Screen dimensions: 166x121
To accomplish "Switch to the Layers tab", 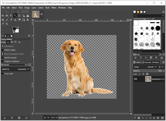I will point(137,62).
